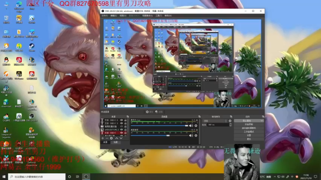Image resolution: width=321 pixels, height=180 pixels.
Task: Hide the selected 文本 (GDI+) source
Action: pos(122,133)
